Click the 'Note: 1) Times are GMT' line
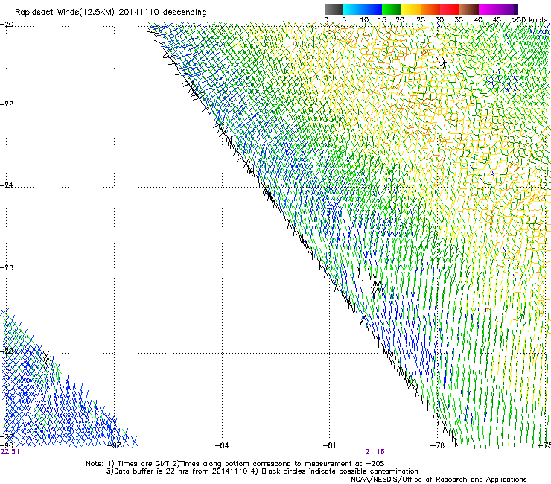 (x=235, y=464)
